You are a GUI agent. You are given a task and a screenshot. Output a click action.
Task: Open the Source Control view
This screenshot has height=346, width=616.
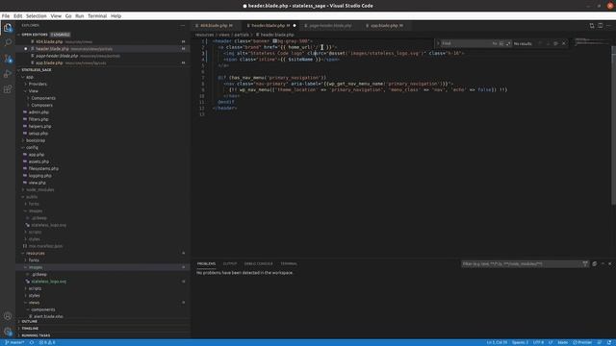point(8,59)
